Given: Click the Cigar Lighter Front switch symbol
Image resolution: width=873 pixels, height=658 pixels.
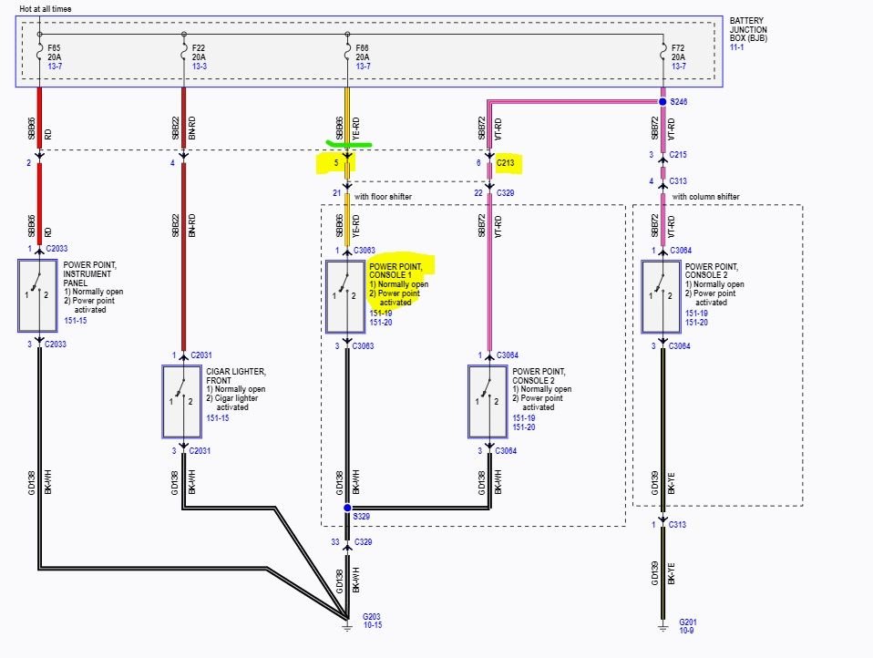Looking at the screenshot, I should [x=181, y=401].
